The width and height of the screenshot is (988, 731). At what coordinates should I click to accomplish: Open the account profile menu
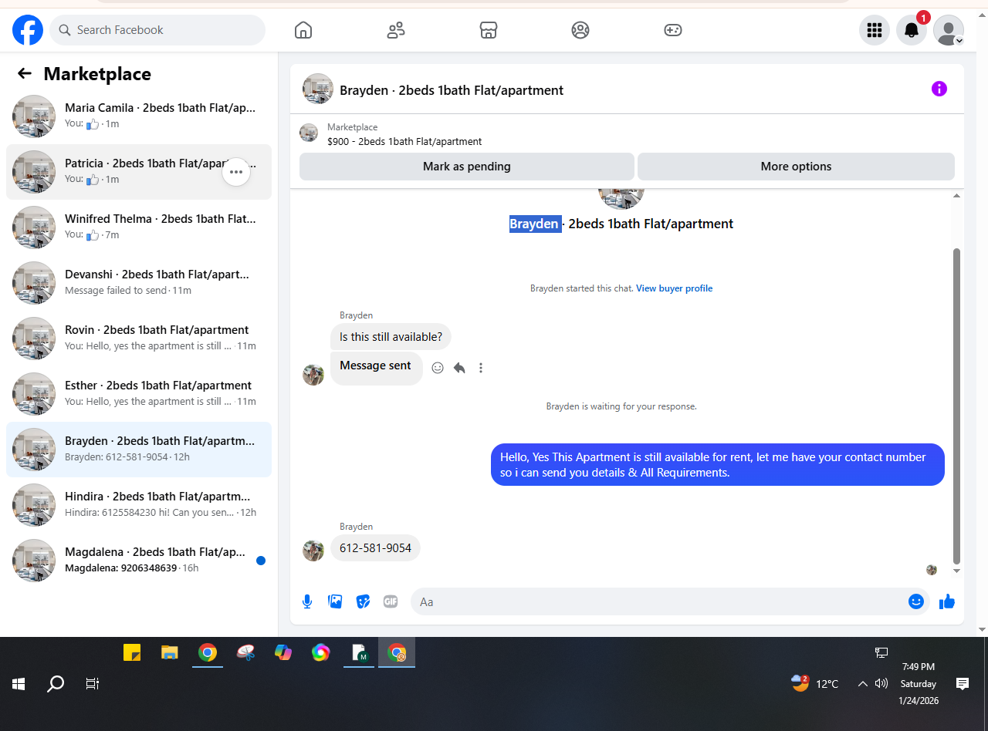[x=949, y=30]
